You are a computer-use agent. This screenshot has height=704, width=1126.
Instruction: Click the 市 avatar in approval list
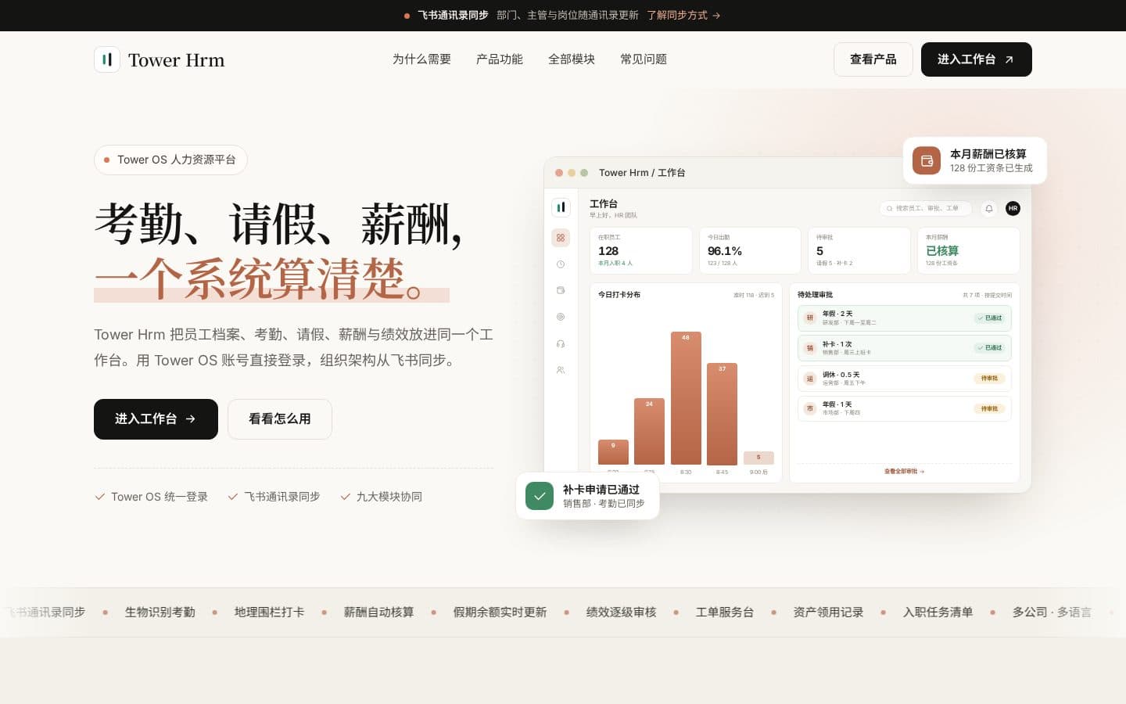(810, 408)
